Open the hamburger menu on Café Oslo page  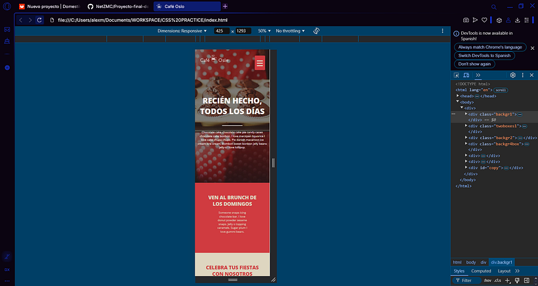[260, 63]
